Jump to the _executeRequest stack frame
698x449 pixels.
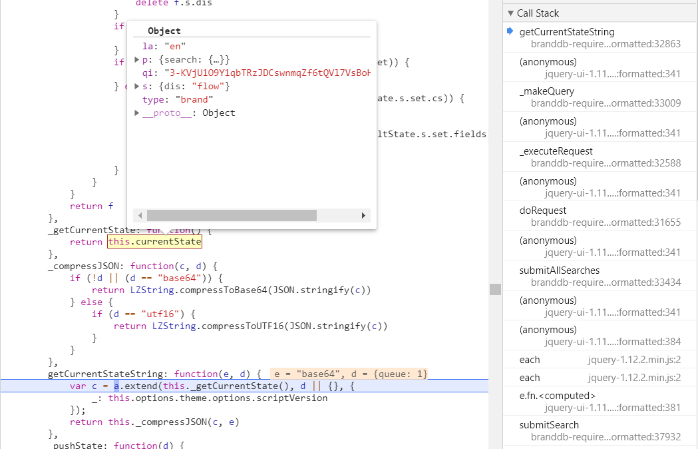tap(556, 151)
